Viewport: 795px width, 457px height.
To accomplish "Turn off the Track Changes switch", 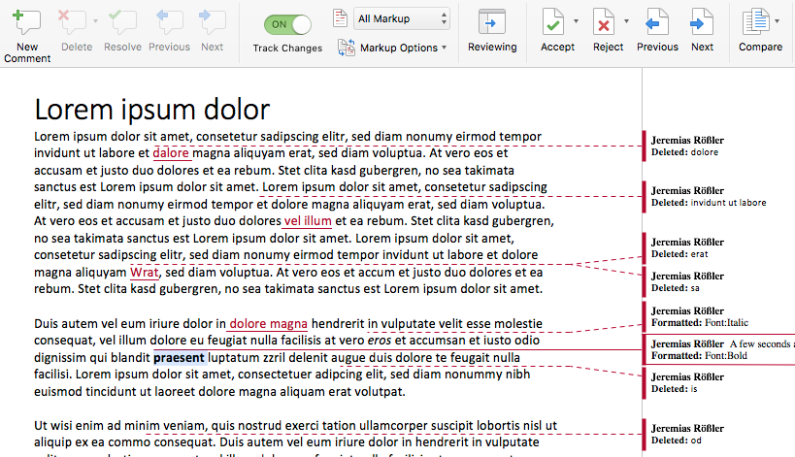I will pos(287,24).
